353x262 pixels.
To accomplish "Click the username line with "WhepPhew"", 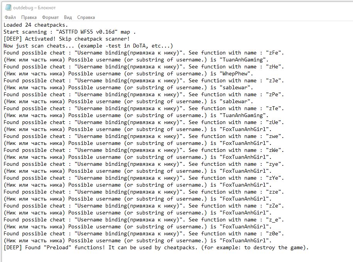I will (x=128, y=74).
